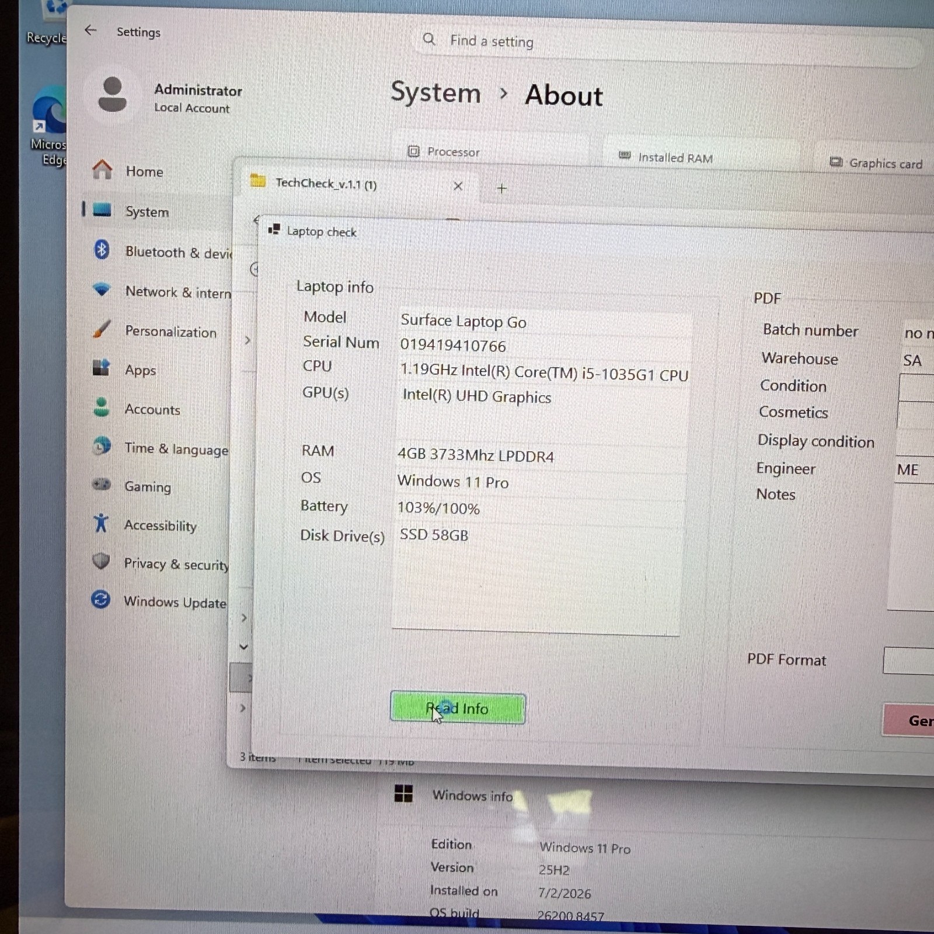Click the Administrator account avatar
Screen dimensions: 934x934
[x=113, y=94]
